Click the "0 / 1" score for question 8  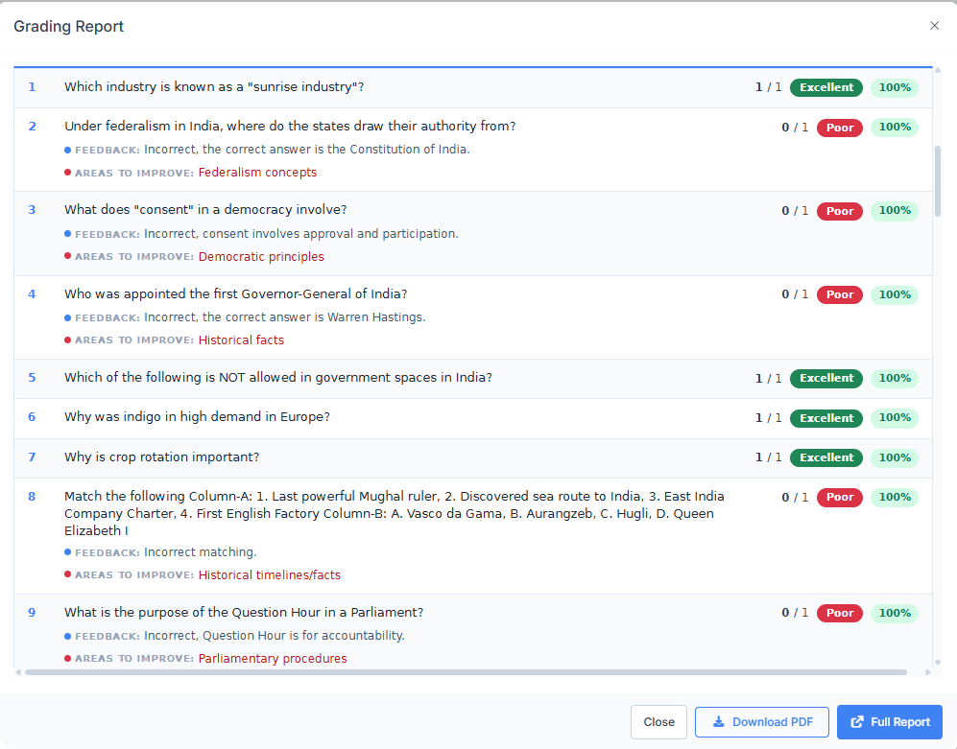click(x=795, y=498)
